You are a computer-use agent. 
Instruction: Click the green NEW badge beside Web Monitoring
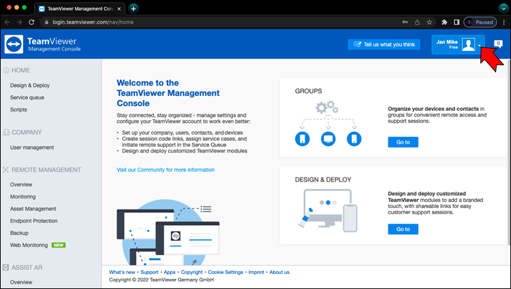(x=59, y=245)
